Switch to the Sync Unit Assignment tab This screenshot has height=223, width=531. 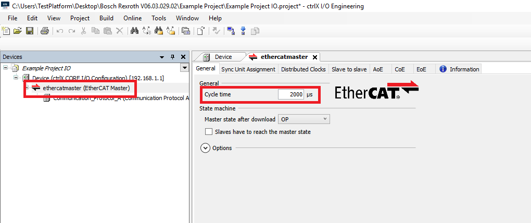[248, 69]
